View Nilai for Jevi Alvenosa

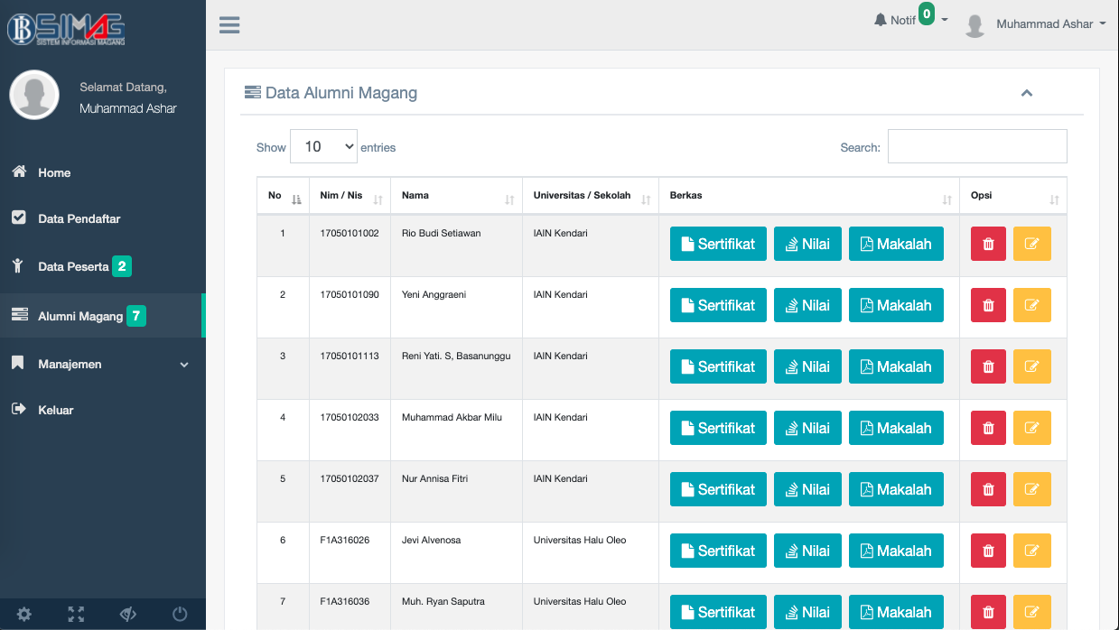point(807,551)
